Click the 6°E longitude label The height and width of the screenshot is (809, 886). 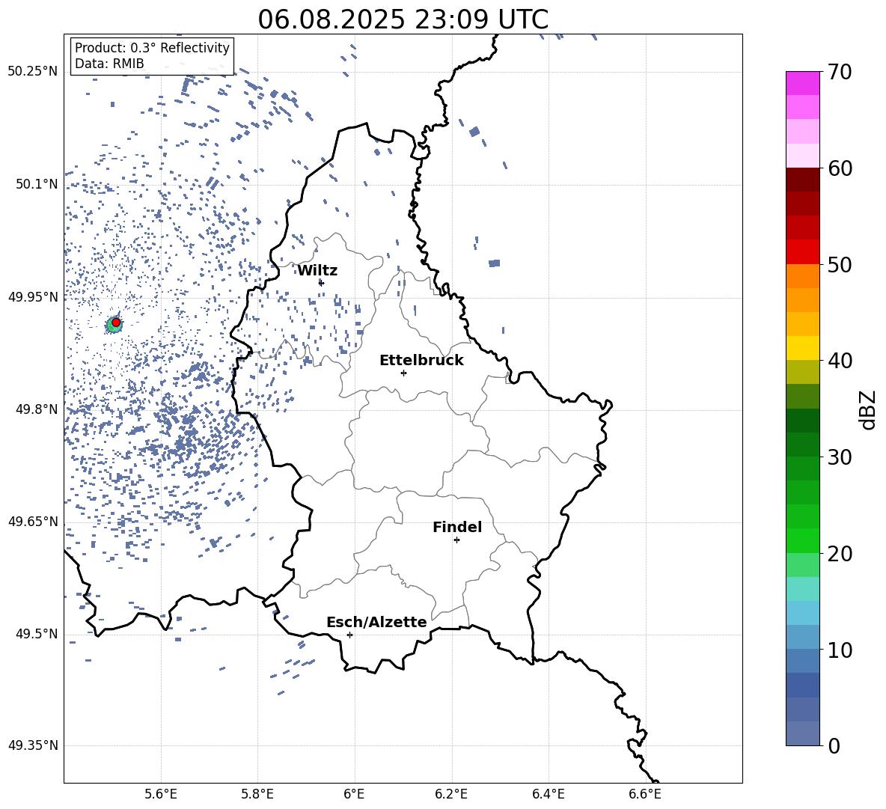[x=354, y=794]
